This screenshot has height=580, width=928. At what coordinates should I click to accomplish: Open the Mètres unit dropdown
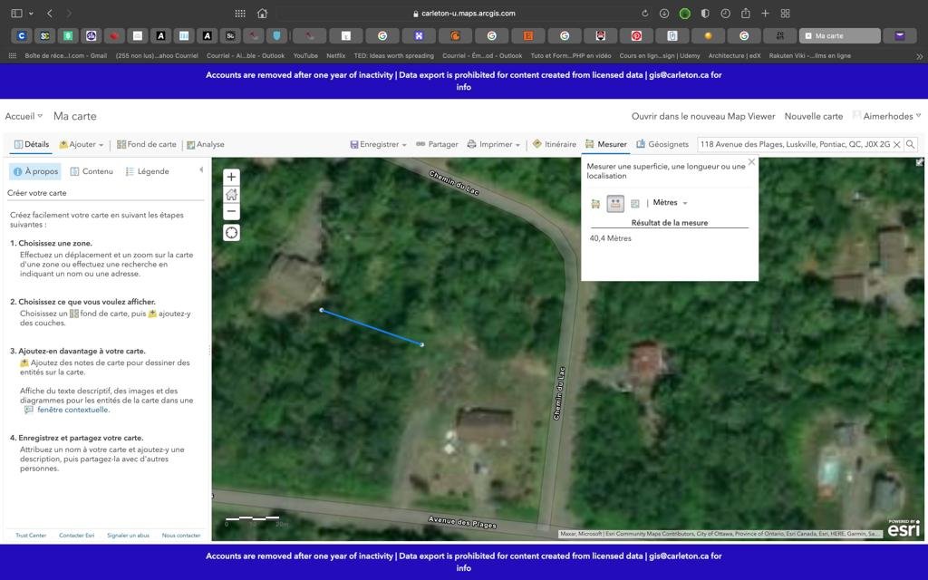coord(670,203)
